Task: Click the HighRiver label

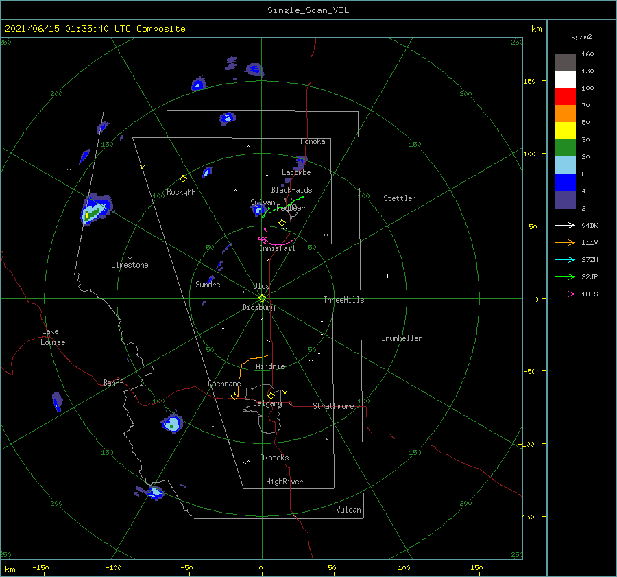Action: point(285,482)
